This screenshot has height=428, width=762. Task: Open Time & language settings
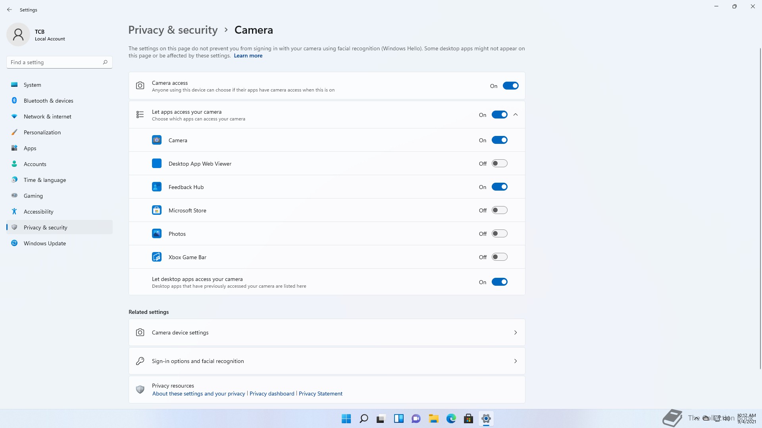coord(60,180)
